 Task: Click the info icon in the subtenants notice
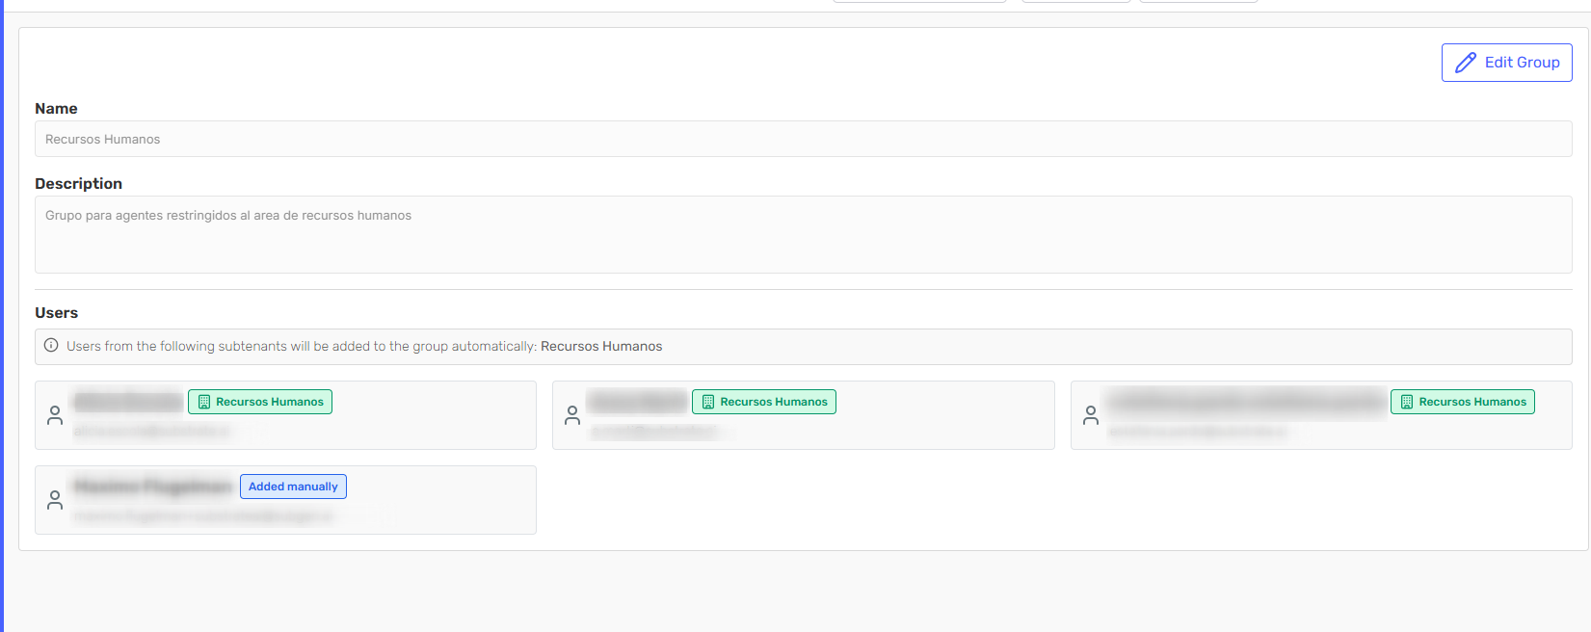[51, 346]
